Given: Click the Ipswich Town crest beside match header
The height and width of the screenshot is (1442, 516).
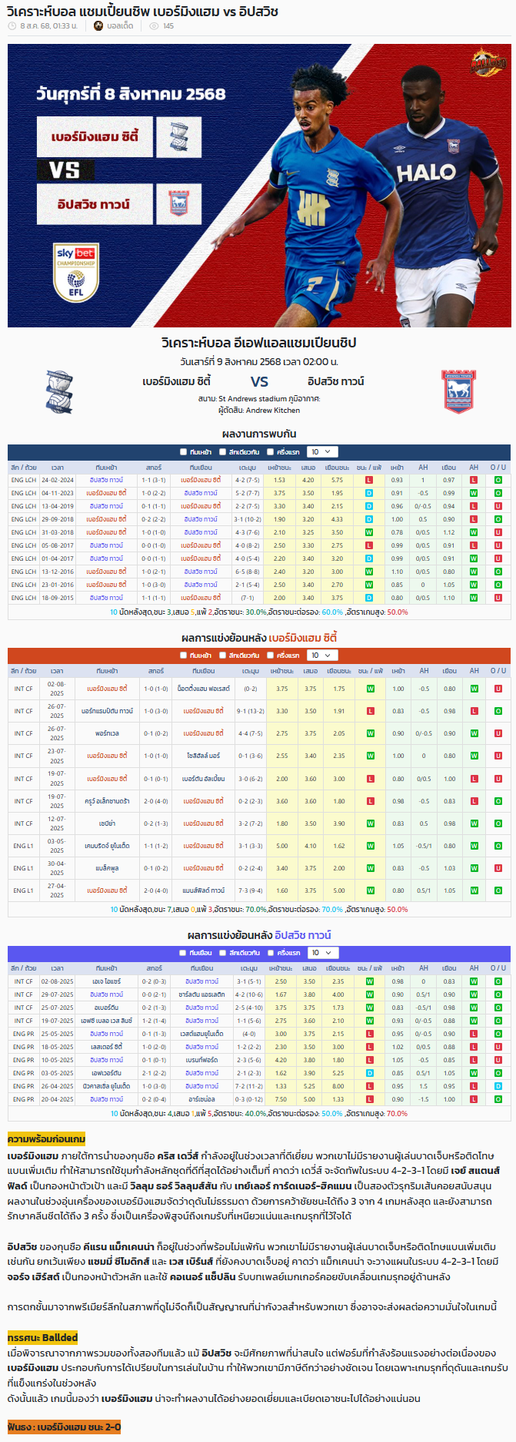Looking at the screenshot, I should [458, 391].
